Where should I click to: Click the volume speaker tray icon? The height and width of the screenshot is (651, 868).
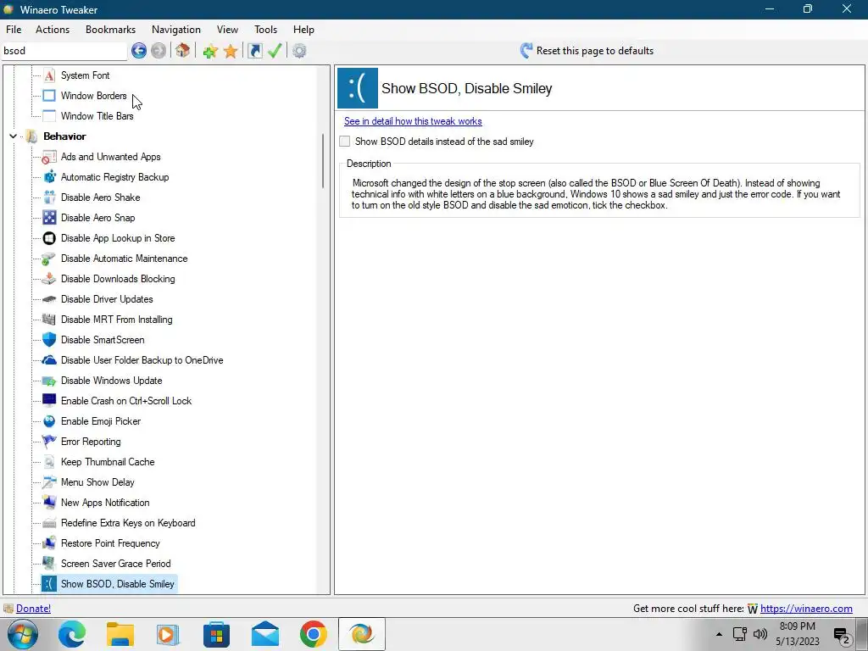click(760, 634)
